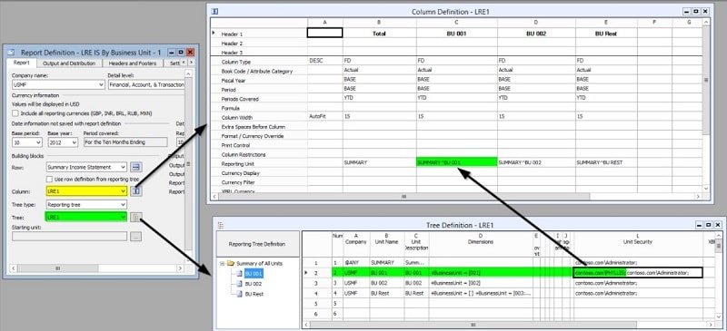This screenshot has width=727, height=331.
Task: Click the Column Definition vertical scrollbar thumb
Action: click(706, 80)
